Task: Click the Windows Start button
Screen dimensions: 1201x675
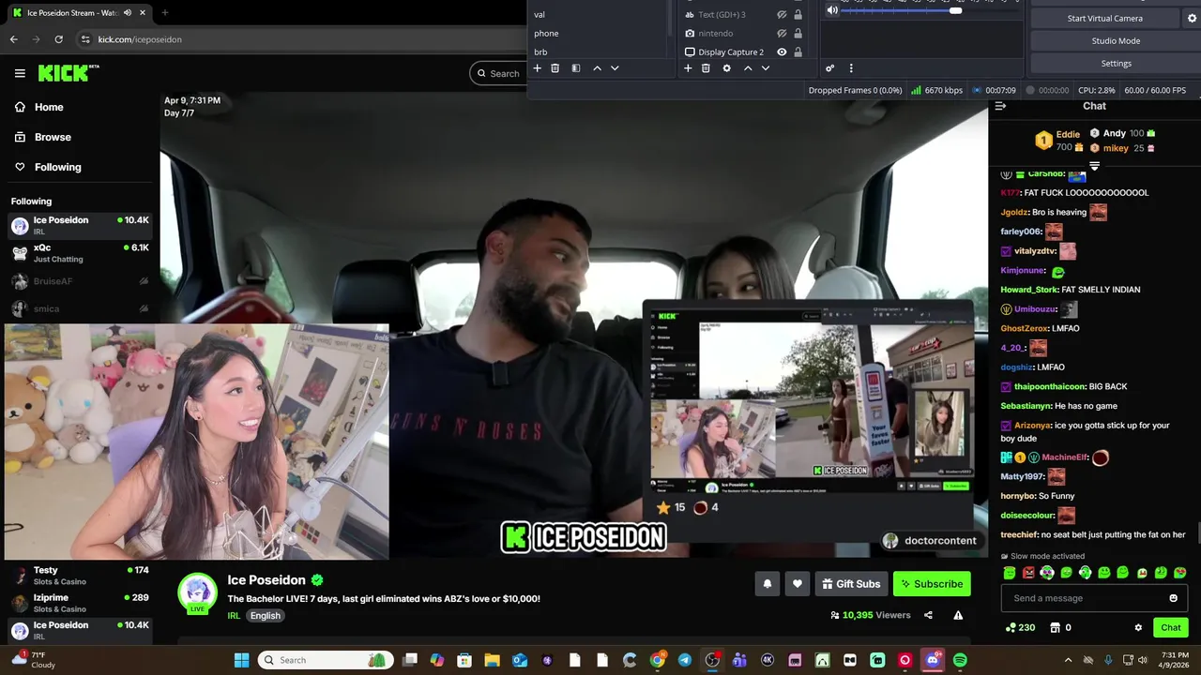Action: pos(241,660)
